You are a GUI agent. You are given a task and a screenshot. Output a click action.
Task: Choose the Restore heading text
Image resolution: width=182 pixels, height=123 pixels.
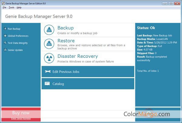pyautogui.click(x=66, y=41)
